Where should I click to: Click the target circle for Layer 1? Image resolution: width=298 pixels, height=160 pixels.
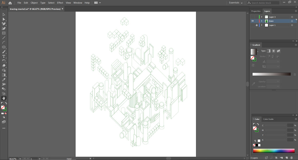(x=292, y=25)
